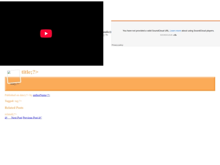This screenshot has height=165, width=220.
Task: Click the SoundCloud logo
Action: tap(168, 35)
